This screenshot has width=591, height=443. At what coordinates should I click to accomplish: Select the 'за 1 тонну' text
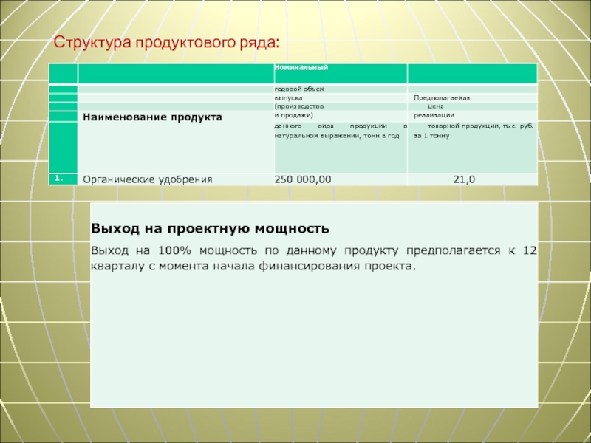(x=431, y=136)
